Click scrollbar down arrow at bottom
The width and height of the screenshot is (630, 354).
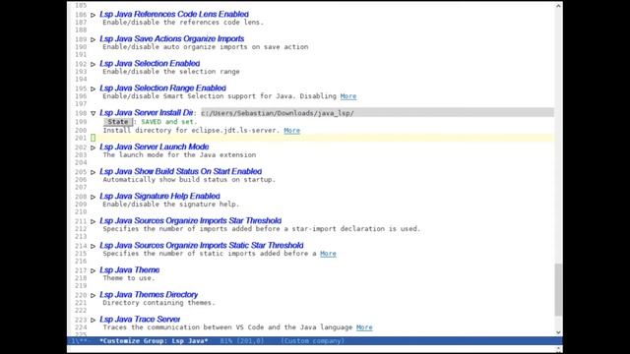(558, 332)
